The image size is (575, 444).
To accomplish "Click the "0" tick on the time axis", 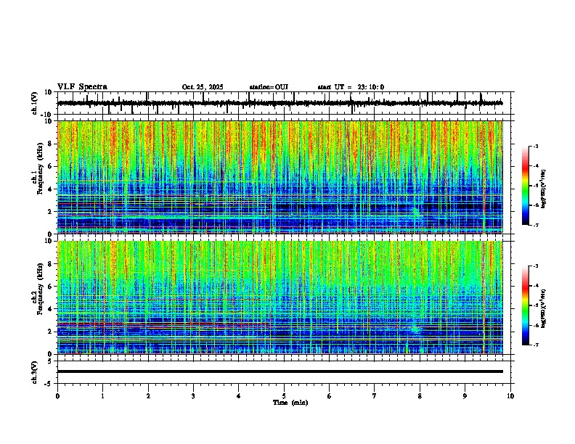I will (x=57, y=396).
